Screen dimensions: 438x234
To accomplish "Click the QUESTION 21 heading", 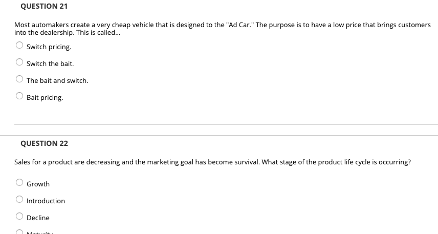I will 44,6.
